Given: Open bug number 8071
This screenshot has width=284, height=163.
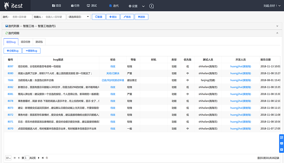Looking at the screenshot, I should pyautogui.click(x=11, y=122).
